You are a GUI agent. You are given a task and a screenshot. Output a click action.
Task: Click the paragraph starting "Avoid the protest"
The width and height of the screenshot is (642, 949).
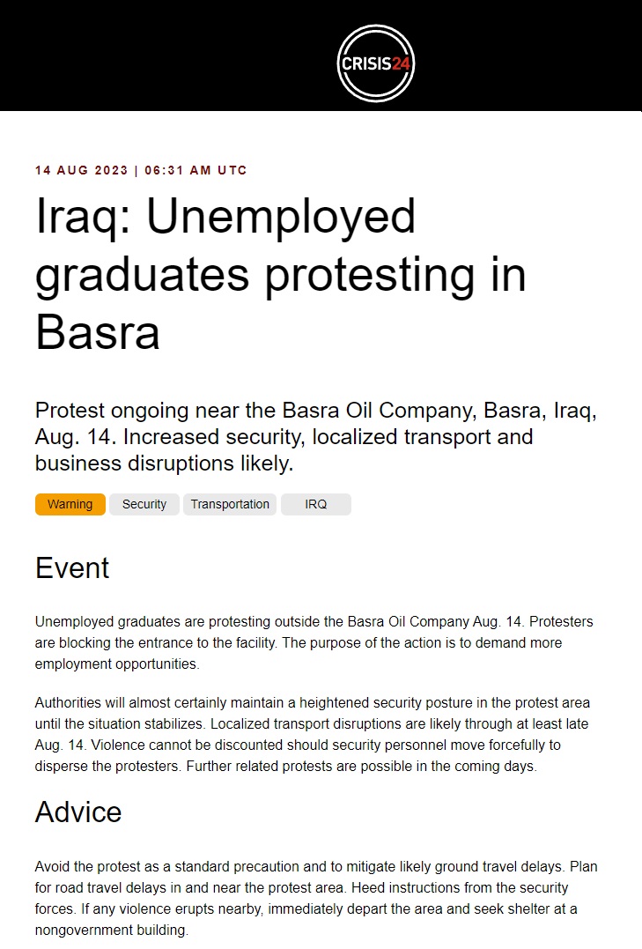click(315, 898)
